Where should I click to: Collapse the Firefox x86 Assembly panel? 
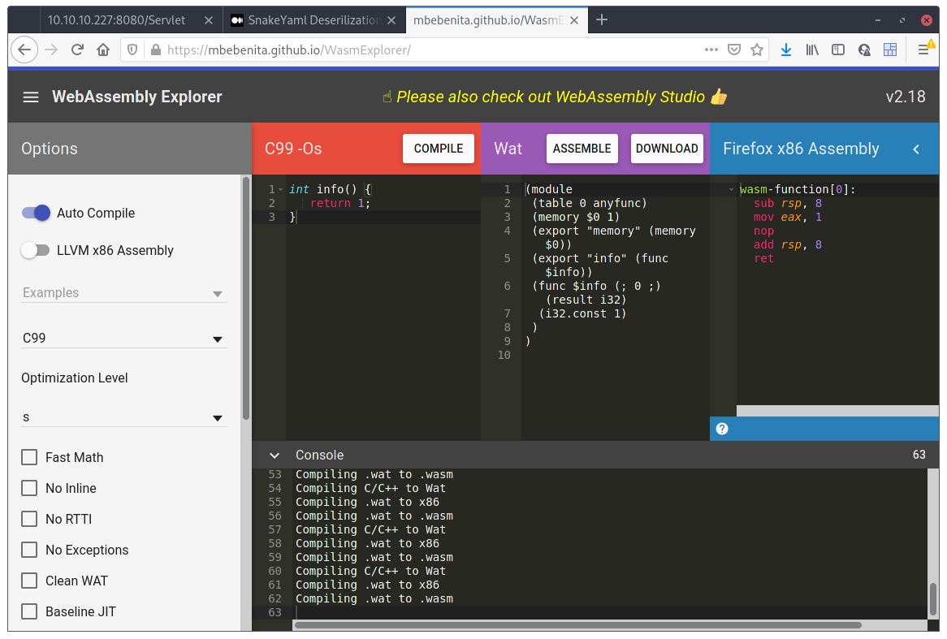tap(916, 149)
